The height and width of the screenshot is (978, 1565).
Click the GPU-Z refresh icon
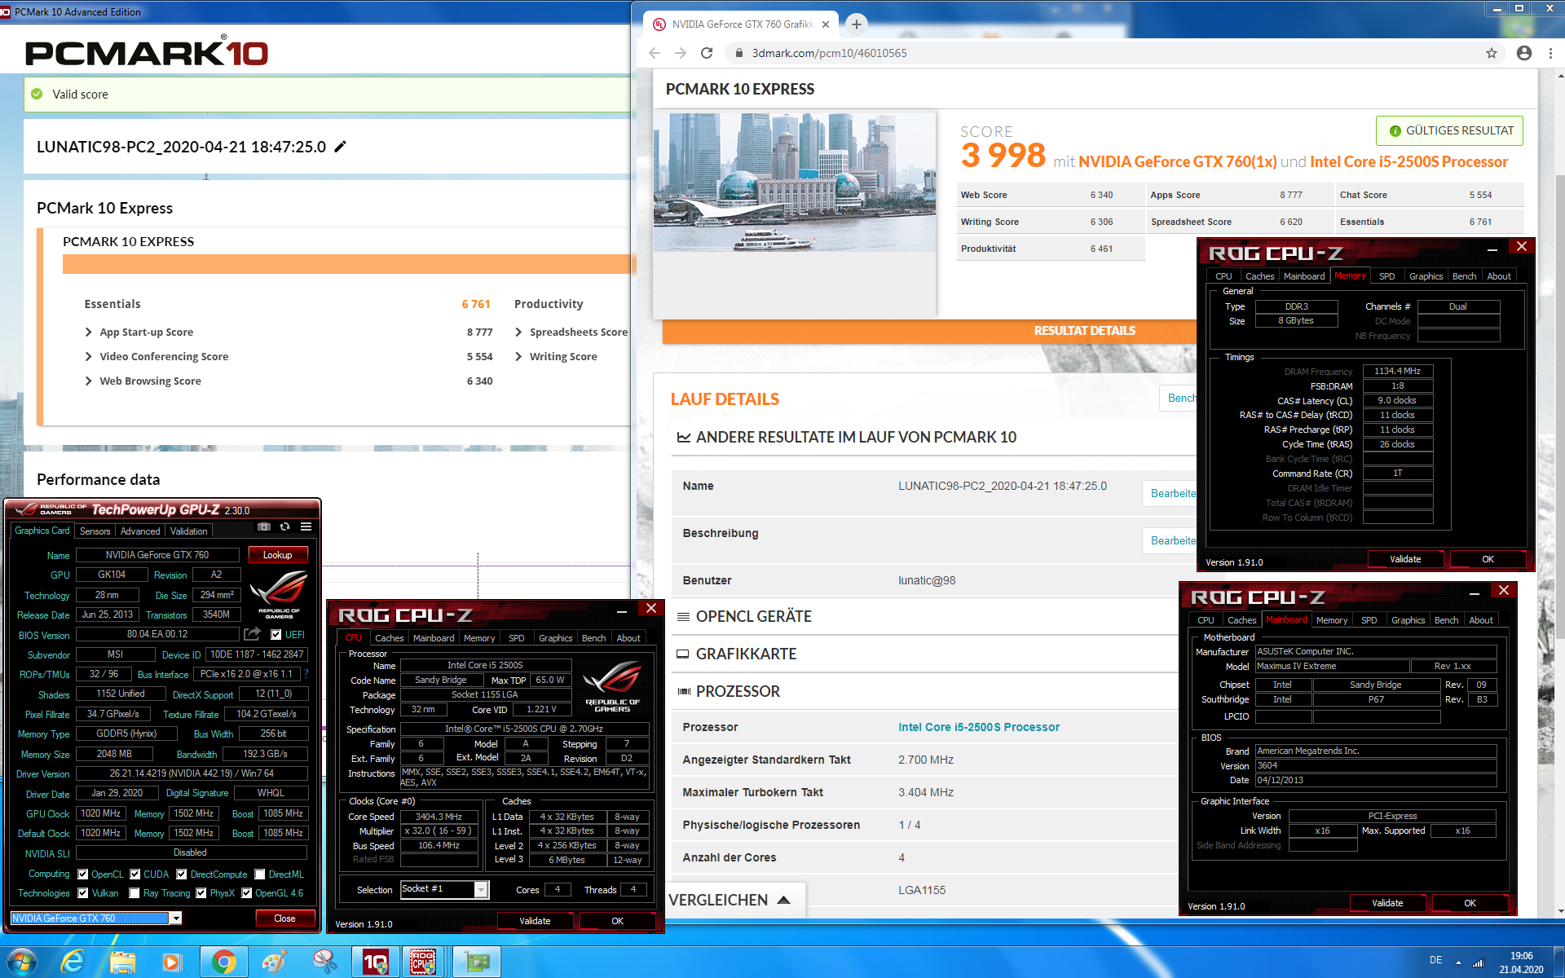pos(284,527)
